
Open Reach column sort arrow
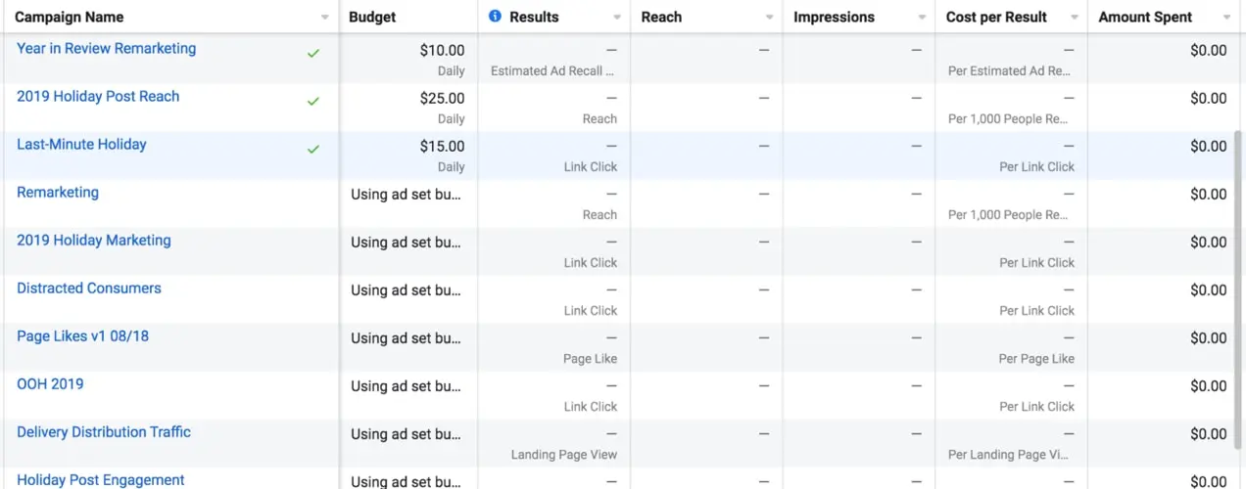click(770, 18)
